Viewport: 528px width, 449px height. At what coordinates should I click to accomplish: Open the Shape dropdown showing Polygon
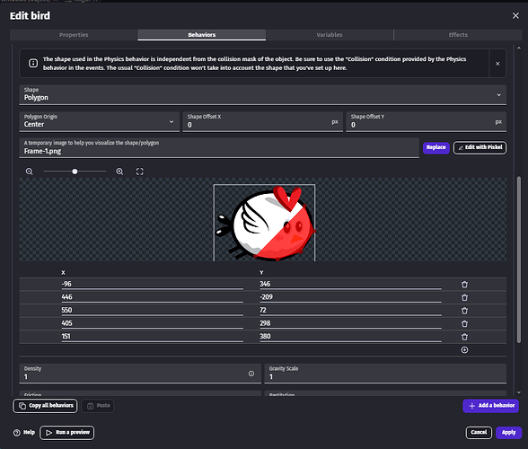(x=262, y=94)
